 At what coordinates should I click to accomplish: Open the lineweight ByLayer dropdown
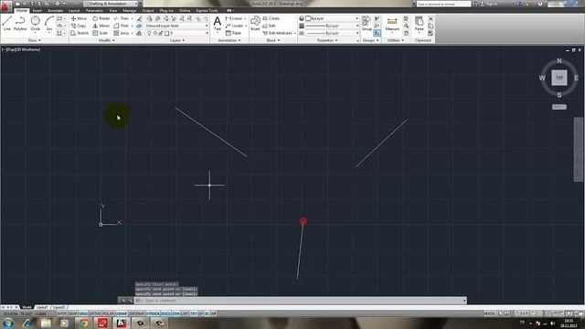(x=332, y=26)
